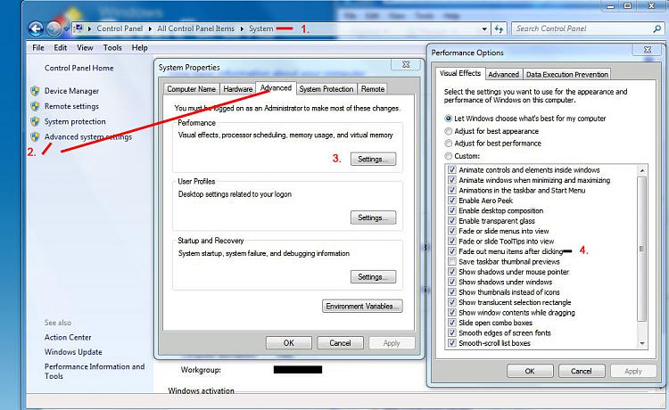Click OK in System Properties
The height and width of the screenshot is (410, 669).
(289, 342)
